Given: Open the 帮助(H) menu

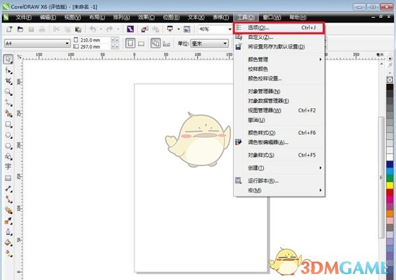Looking at the screenshot, I should pos(298,17).
